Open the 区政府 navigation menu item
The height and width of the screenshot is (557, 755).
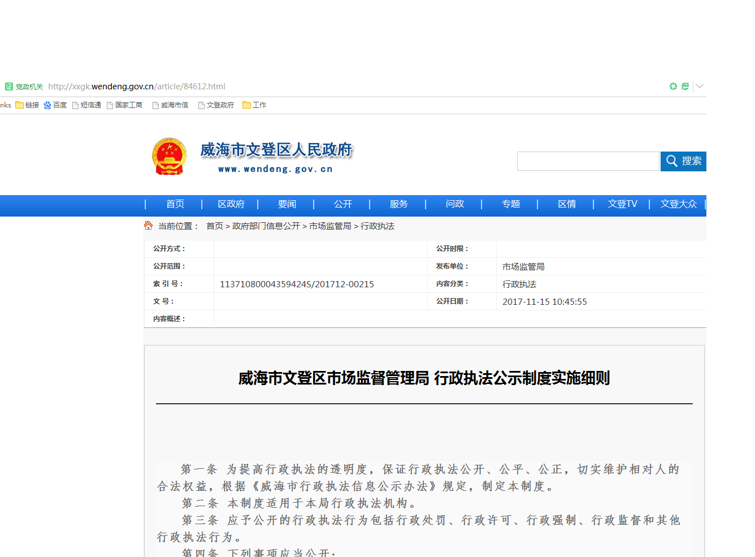click(x=231, y=204)
